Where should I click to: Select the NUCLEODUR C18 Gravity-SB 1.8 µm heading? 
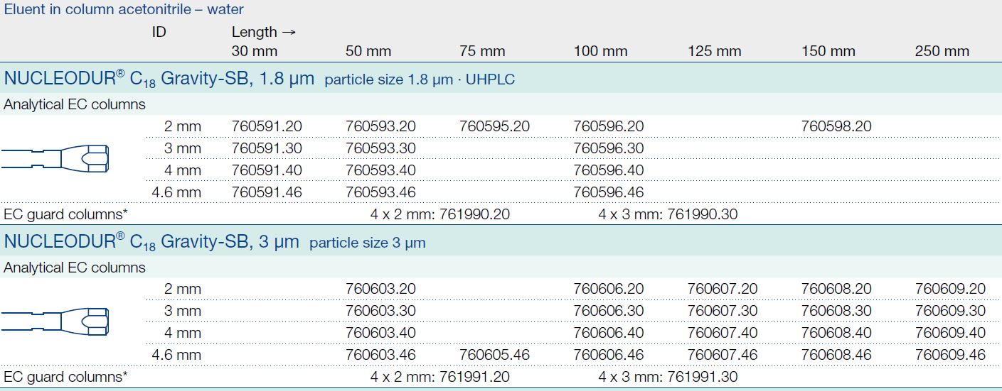[159, 79]
